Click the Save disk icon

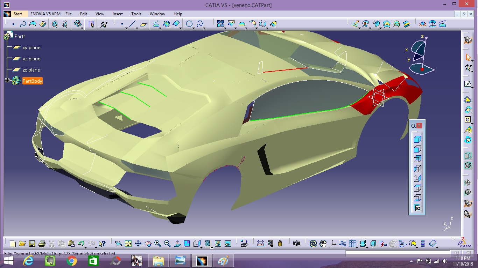pyautogui.click(x=32, y=243)
